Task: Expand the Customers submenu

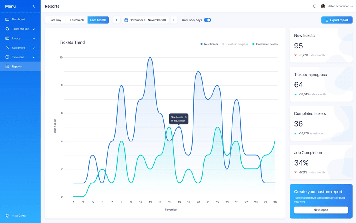Action: click(x=34, y=48)
